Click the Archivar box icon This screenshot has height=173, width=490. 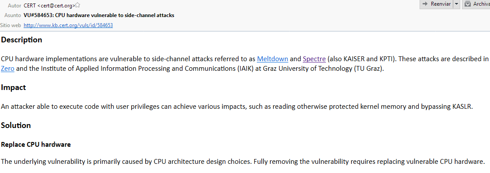[x=468, y=4]
